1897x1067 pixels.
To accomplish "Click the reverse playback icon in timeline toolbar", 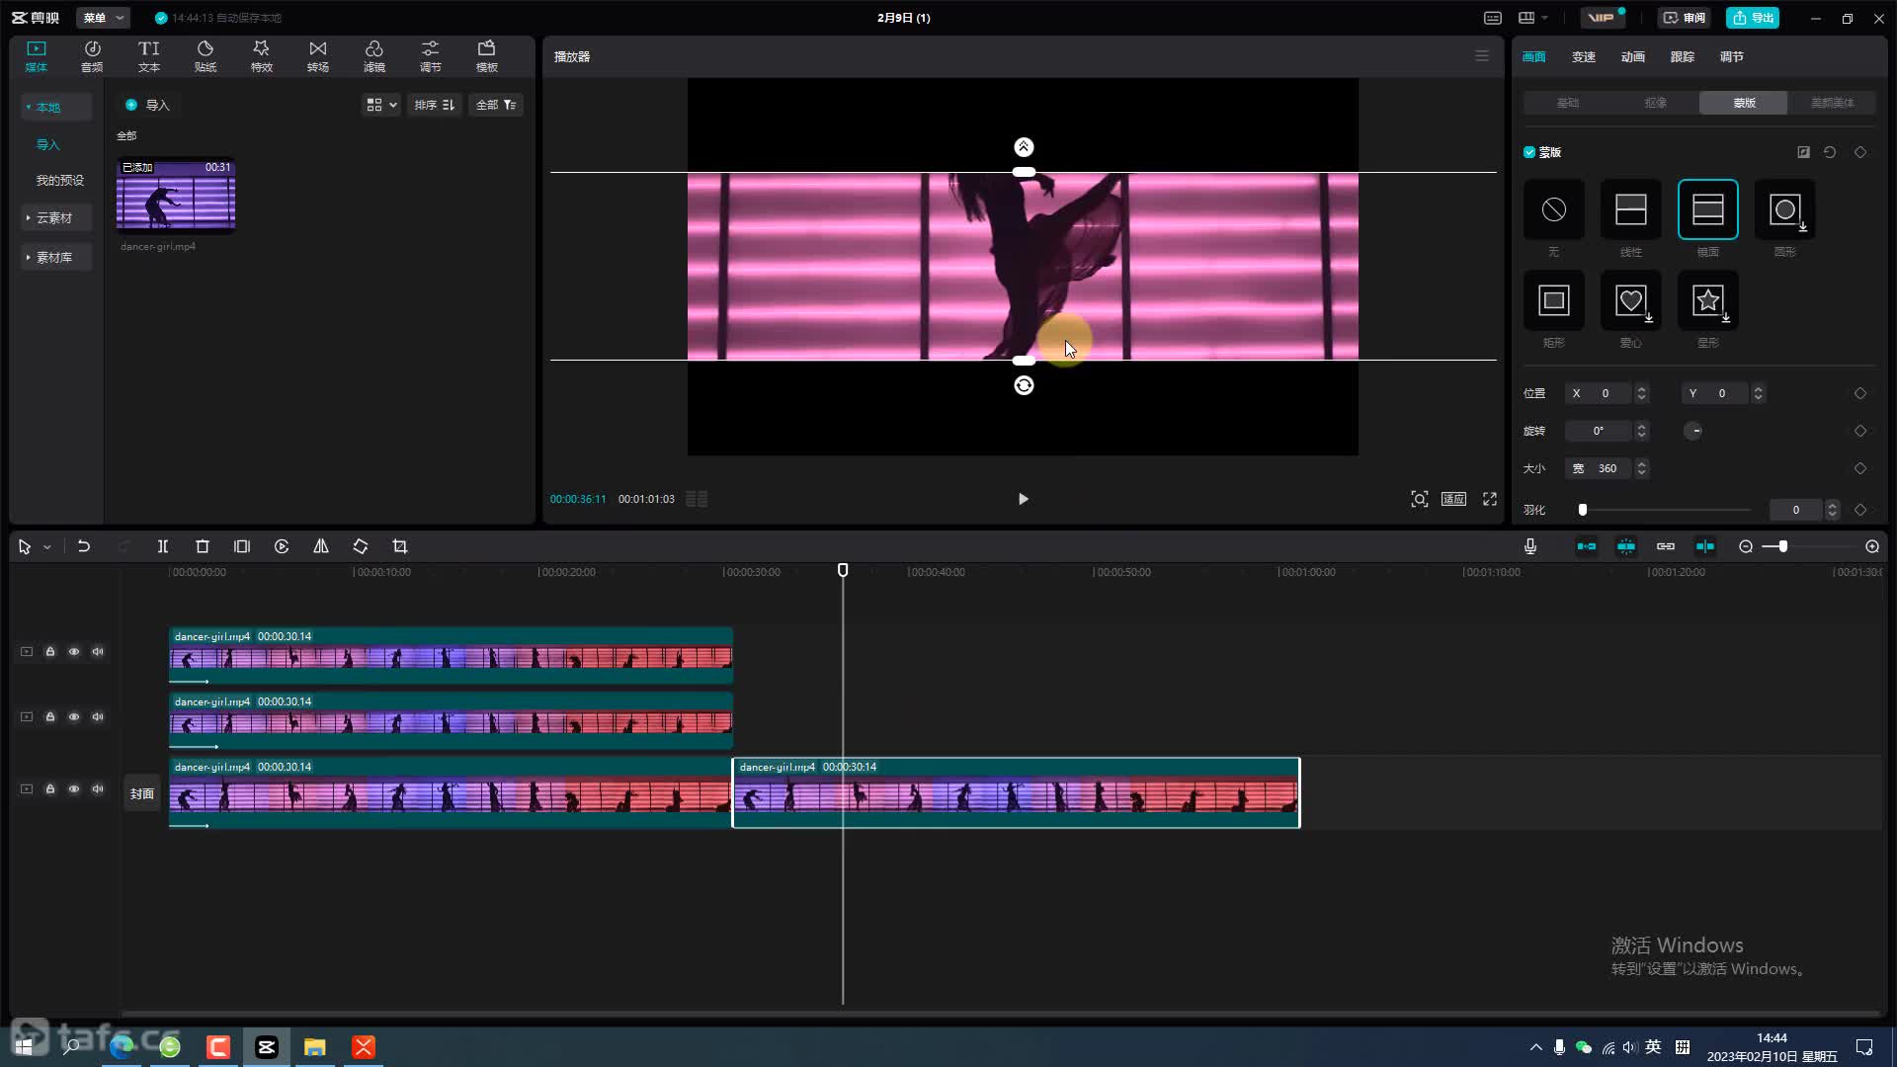I will [x=282, y=546].
